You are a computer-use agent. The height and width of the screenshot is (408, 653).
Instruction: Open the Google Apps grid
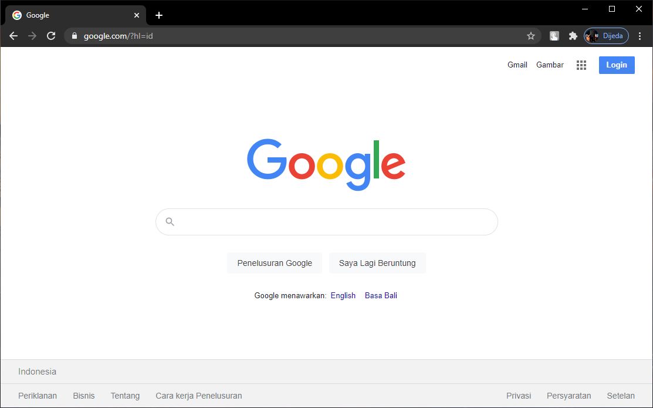(x=581, y=65)
